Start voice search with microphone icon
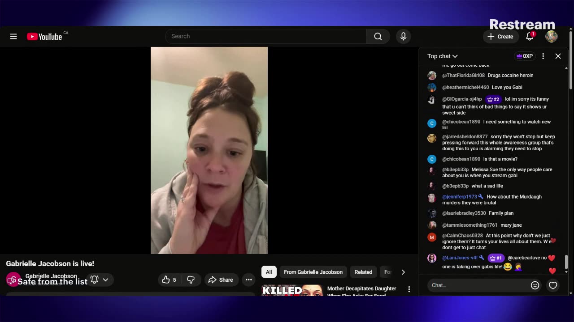574x322 pixels. tap(403, 36)
